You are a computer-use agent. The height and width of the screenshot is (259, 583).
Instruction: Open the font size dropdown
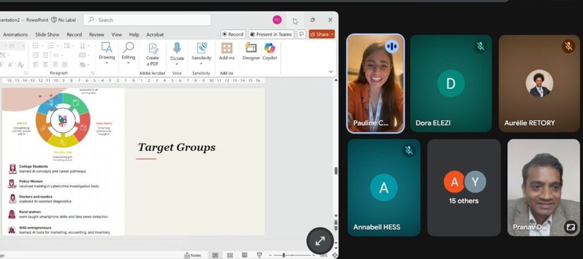pos(22,46)
